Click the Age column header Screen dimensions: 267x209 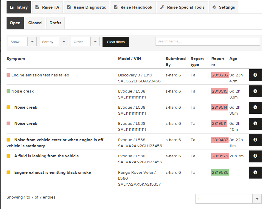click(233, 59)
